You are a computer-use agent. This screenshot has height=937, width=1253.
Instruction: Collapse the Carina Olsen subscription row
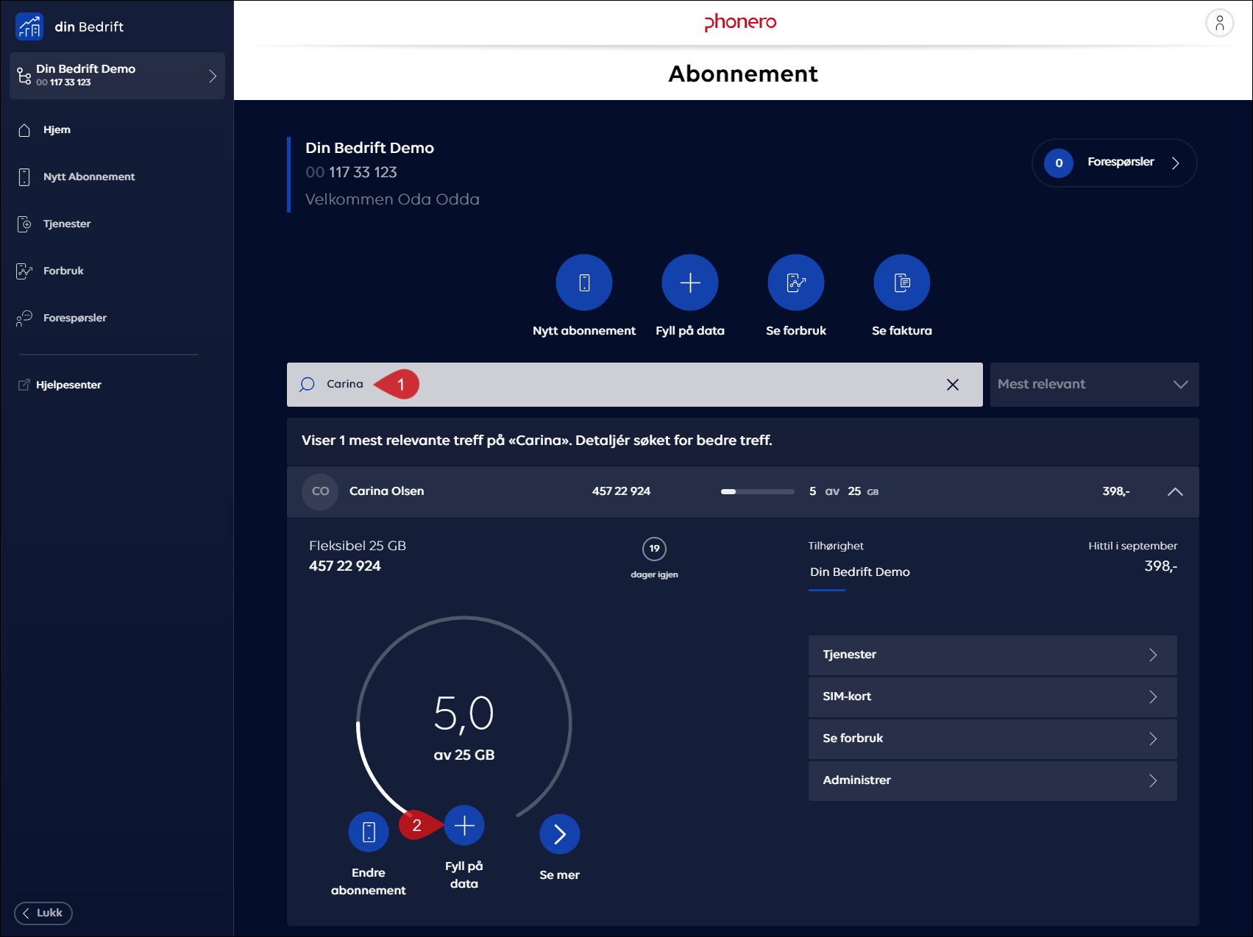[1175, 491]
